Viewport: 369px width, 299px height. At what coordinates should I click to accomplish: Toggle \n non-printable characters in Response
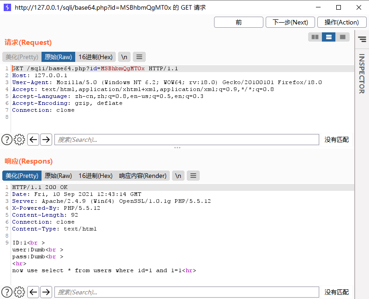pos(178,176)
